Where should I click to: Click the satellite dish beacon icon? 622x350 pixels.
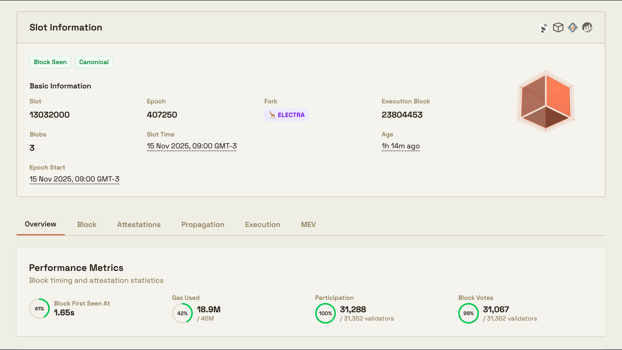[x=543, y=27]
